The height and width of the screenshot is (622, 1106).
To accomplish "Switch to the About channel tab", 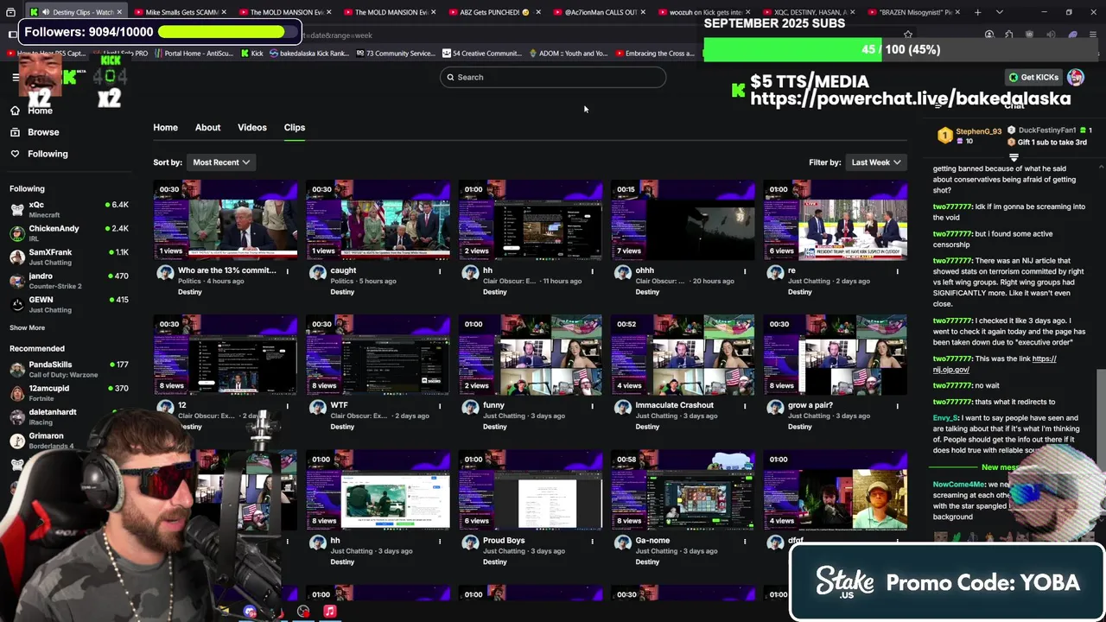I will click(207, 128).
